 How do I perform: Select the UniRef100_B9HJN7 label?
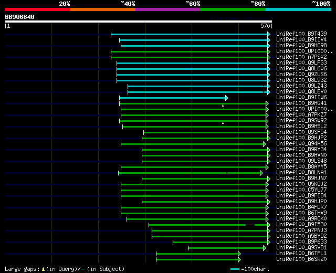pyautogui.click(x=301, y=178)
